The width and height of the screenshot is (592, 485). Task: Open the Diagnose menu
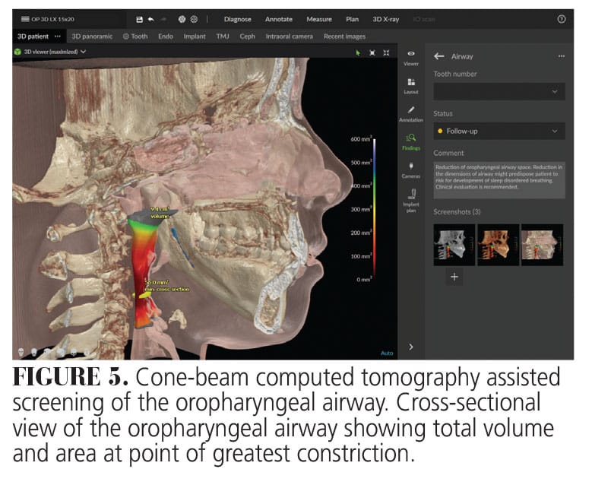point(238,18)
